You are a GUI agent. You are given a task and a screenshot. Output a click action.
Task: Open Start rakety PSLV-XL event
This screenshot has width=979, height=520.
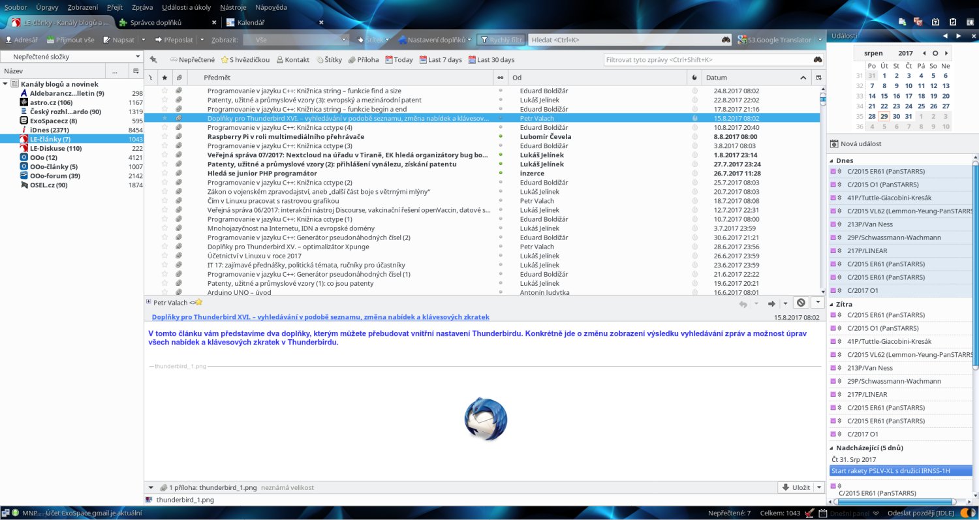tap(901, 470)
